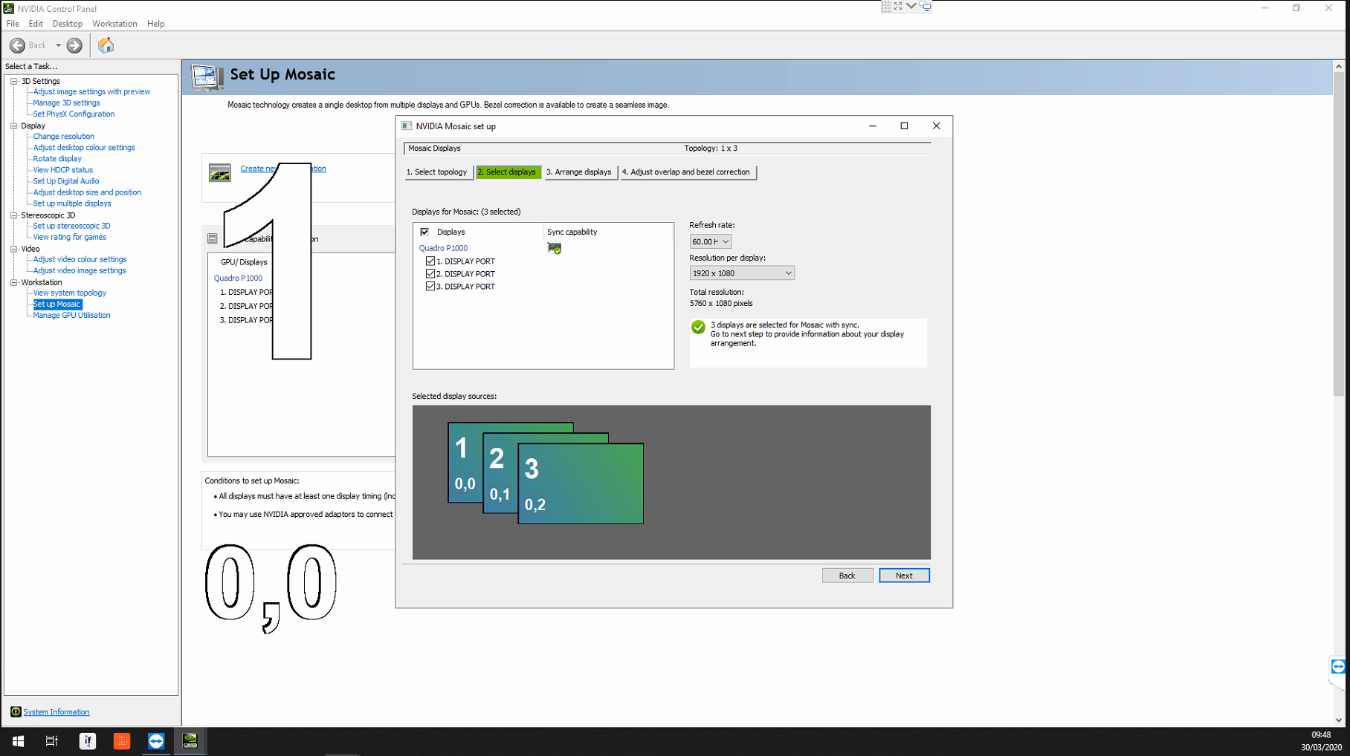Click the Next button

904,576
